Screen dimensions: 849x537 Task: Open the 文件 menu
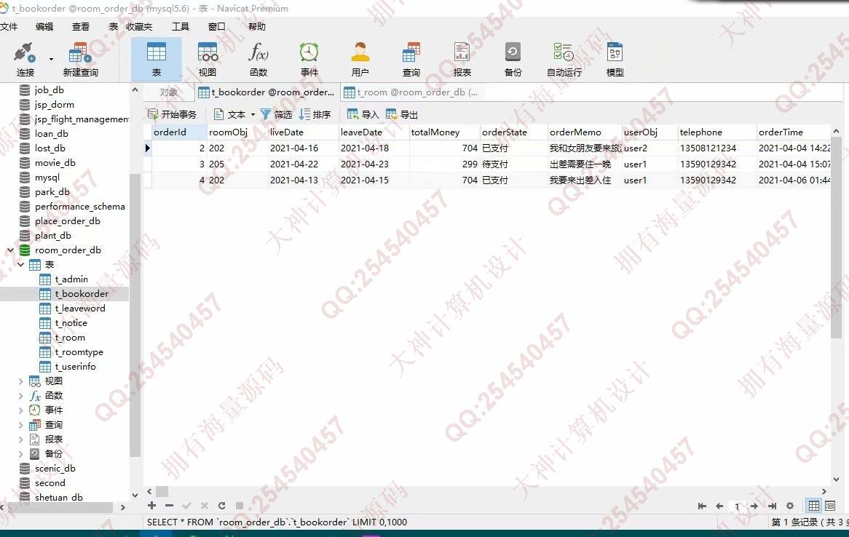[9, 26]
